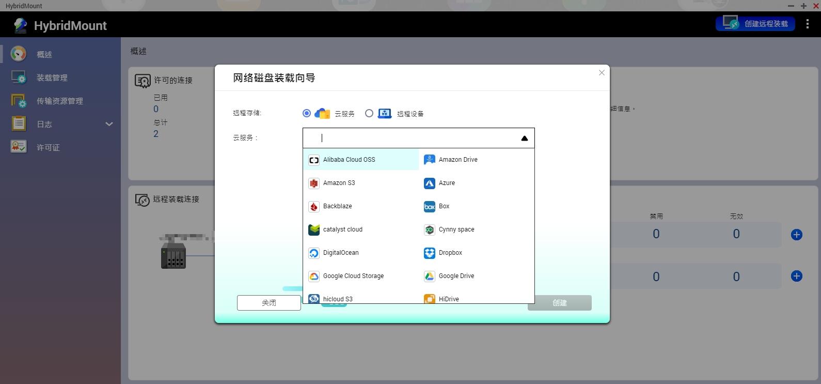
Task: Click the catalyst cloud icon
Action: (x=314, y=229)
